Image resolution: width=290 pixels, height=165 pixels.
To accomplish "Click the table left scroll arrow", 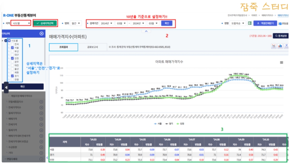I will click(47, 158).
